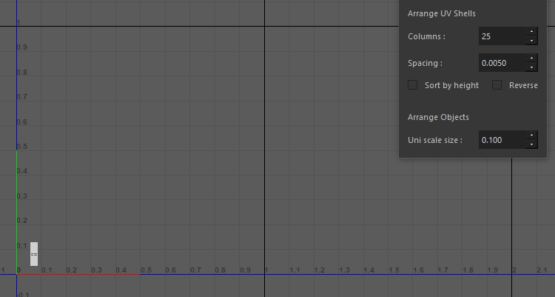Enable the Sort by height checkbox

[413, 85]
